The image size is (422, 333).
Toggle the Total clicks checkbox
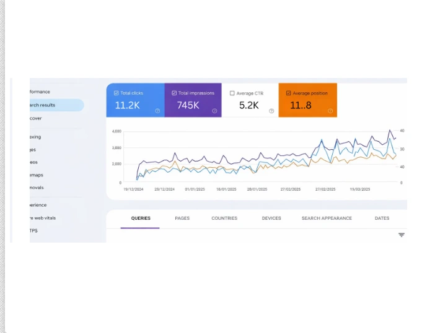coord(116,93)
